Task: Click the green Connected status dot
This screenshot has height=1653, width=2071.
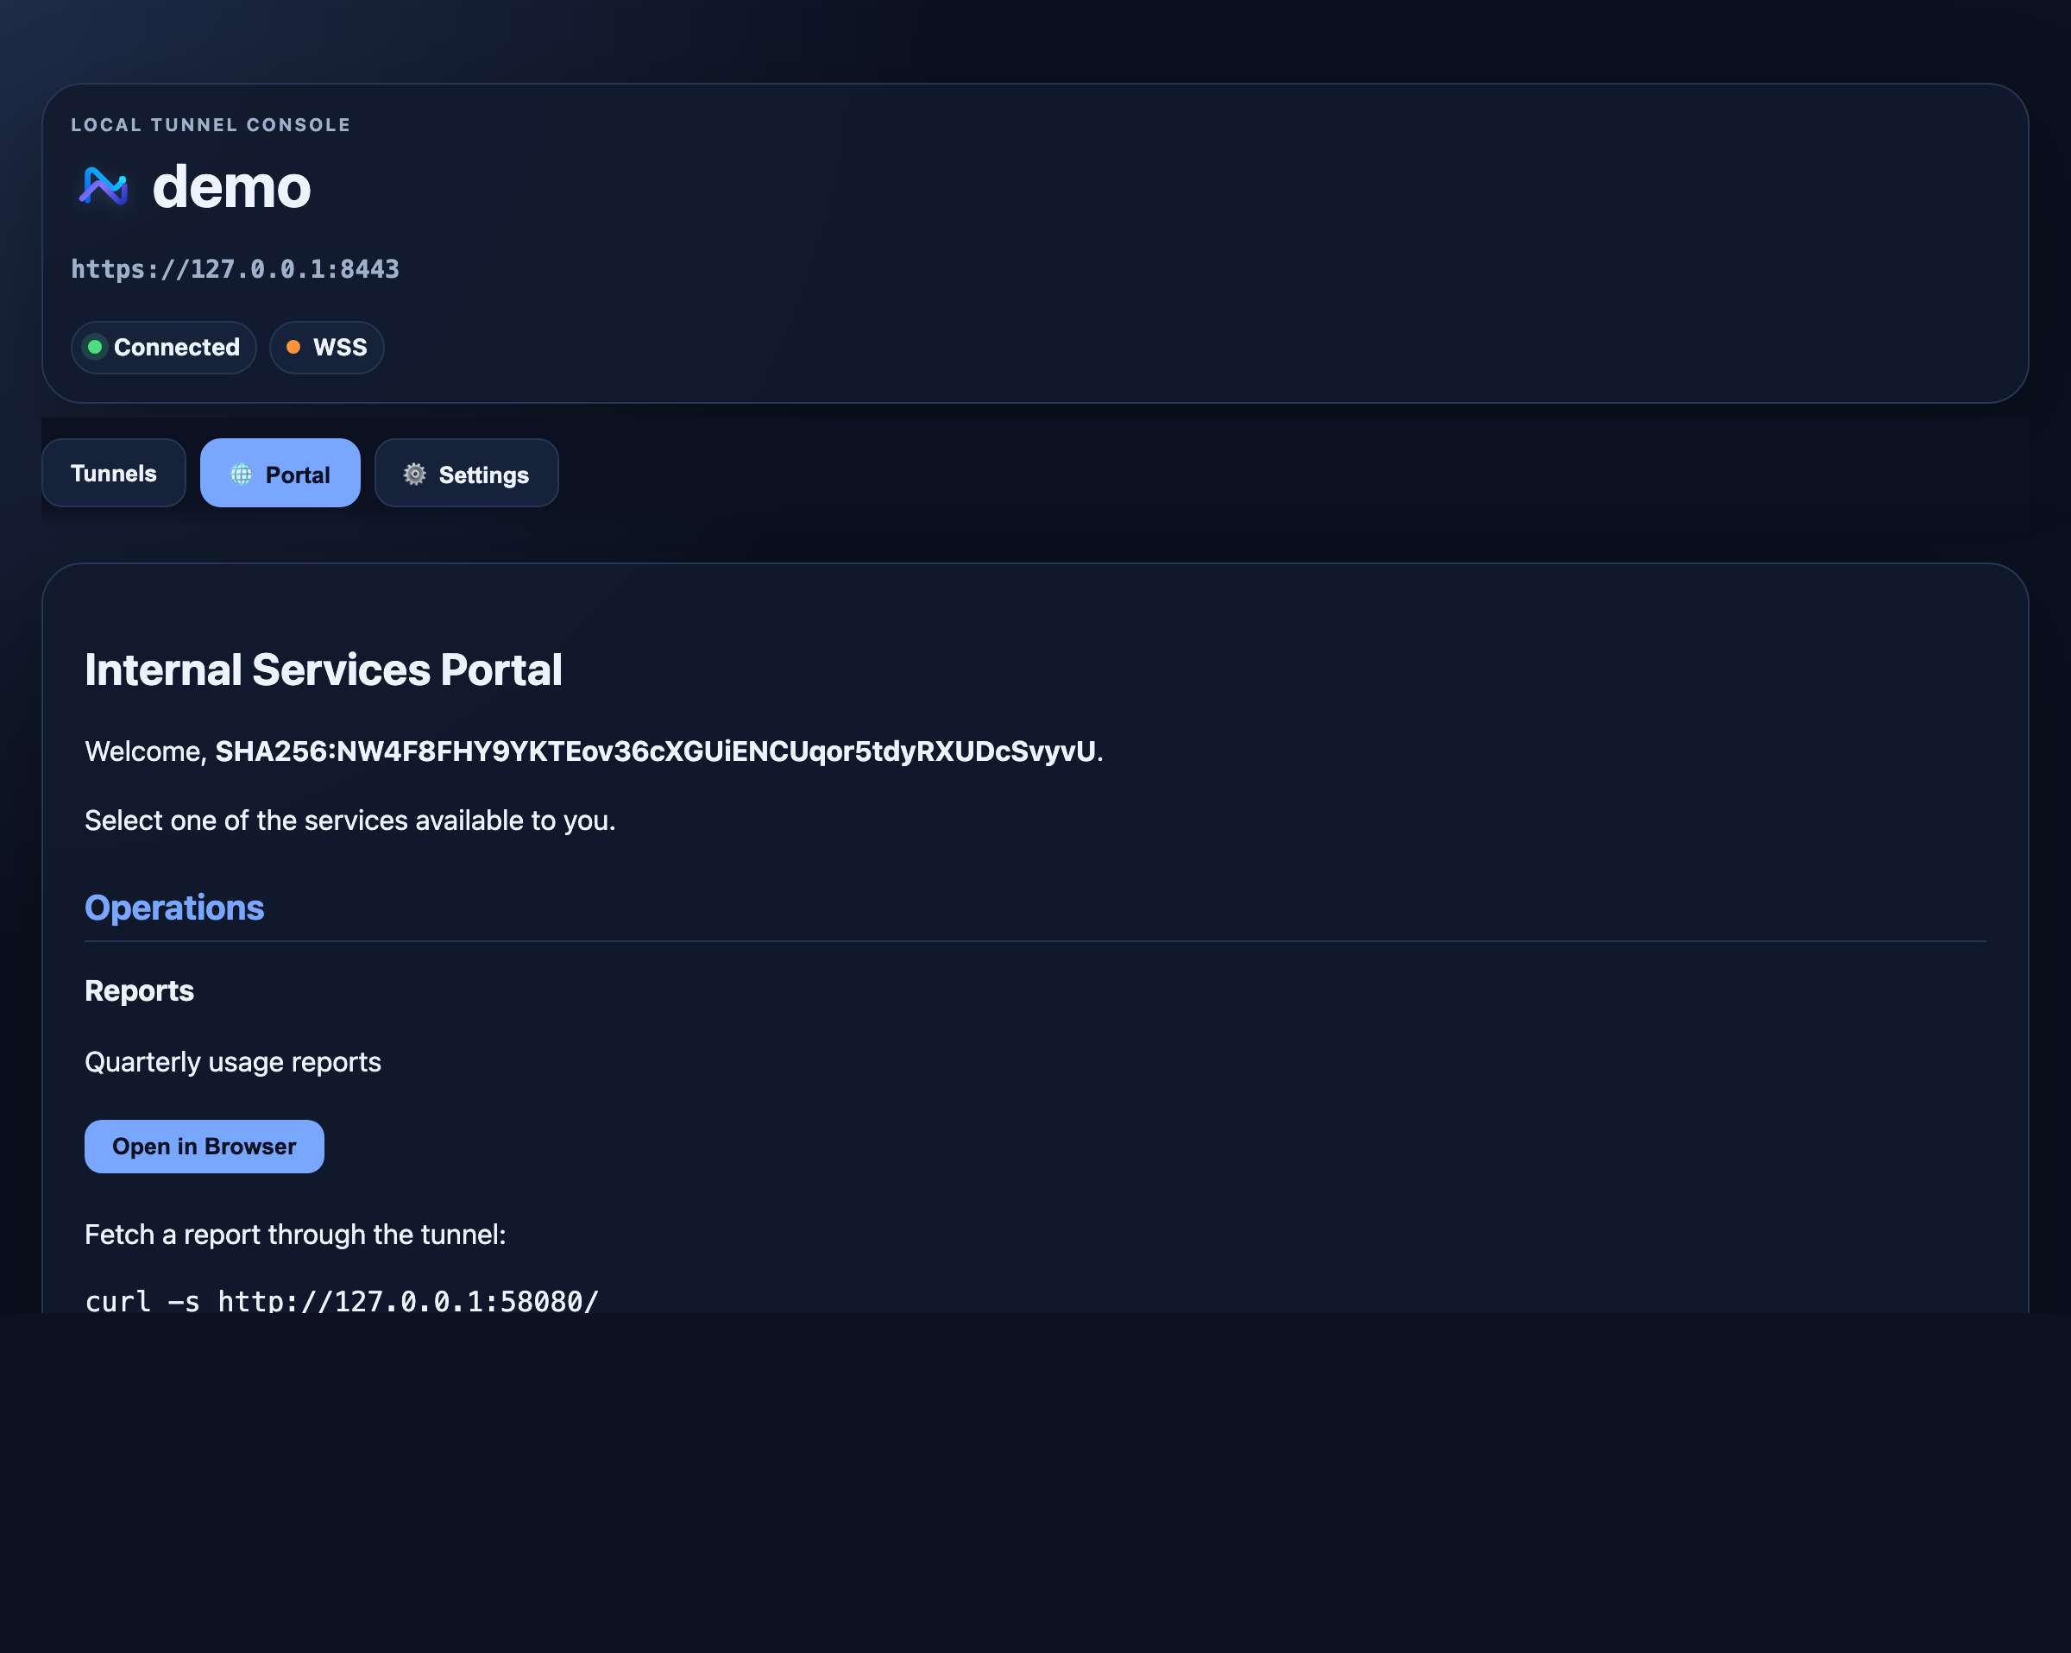Action: coord(94,347)
